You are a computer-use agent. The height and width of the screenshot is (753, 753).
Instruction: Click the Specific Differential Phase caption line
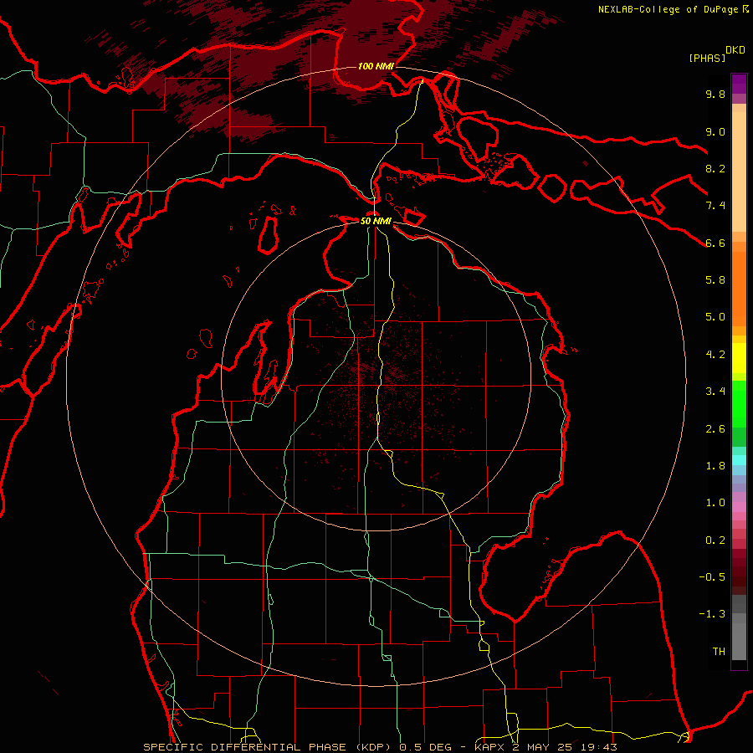380,747
